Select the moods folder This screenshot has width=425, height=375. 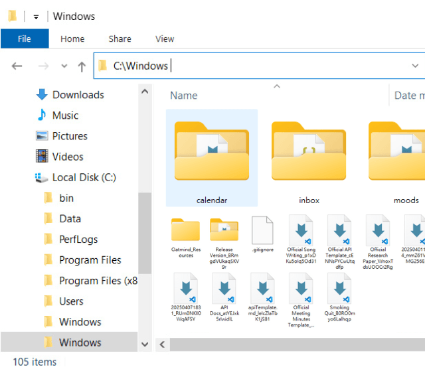(397, 158)
